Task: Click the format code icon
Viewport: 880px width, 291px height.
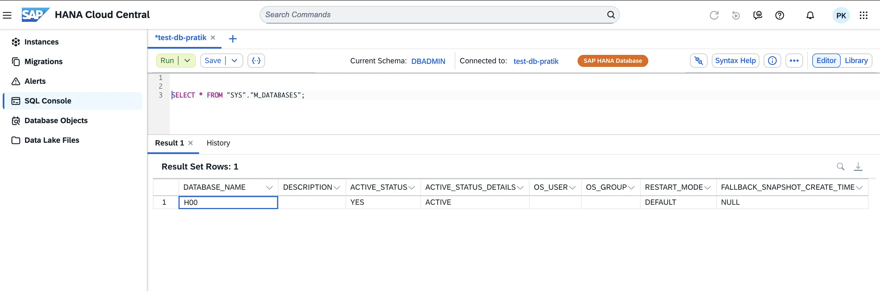Action: pyautogui.click(x=256, y=60)
